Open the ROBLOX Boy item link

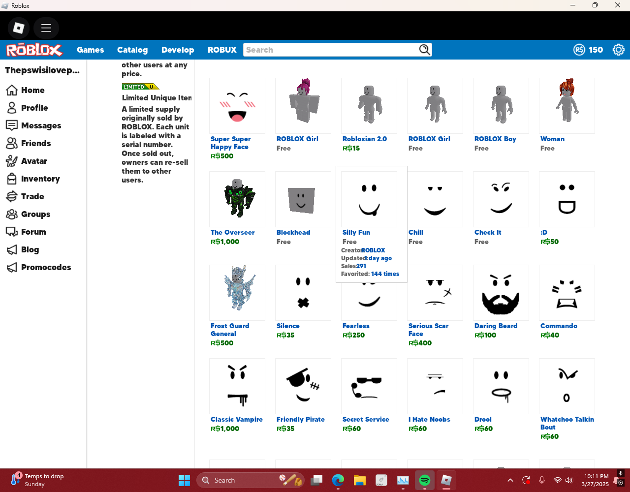click(x=495, y=139)
